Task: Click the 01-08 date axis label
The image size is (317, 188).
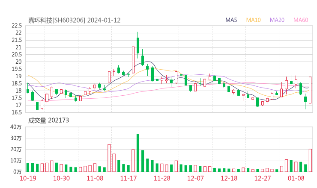Action: tap(296, 178)
